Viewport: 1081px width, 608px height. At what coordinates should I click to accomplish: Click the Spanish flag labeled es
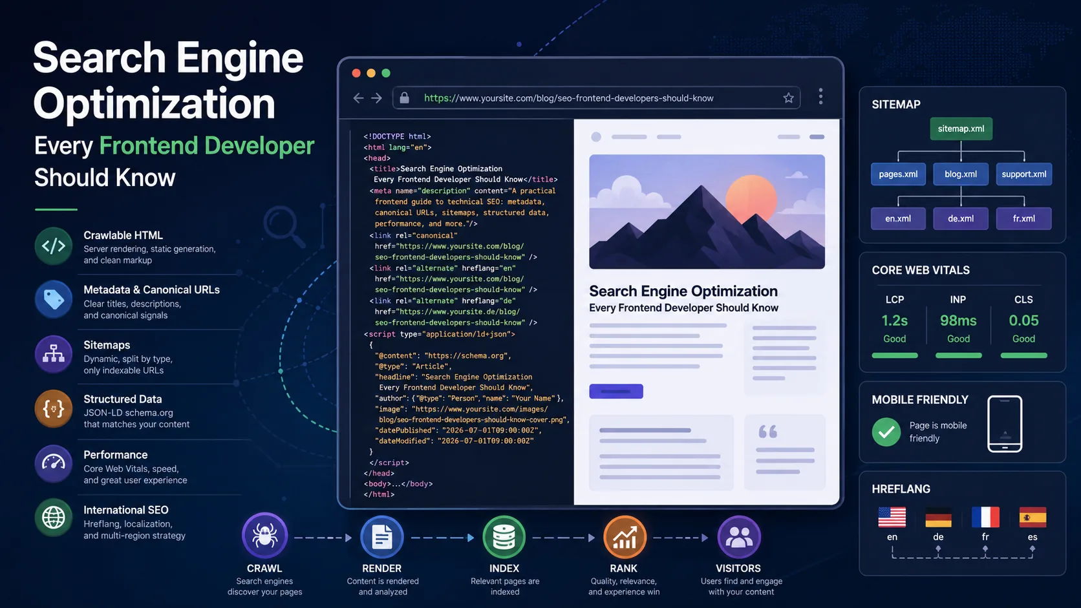pos(1033,517)
